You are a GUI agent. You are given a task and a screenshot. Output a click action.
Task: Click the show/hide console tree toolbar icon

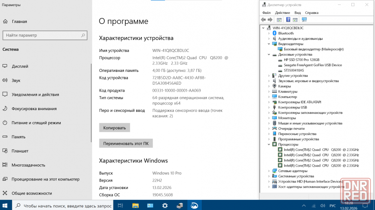(x=279, y=20)
